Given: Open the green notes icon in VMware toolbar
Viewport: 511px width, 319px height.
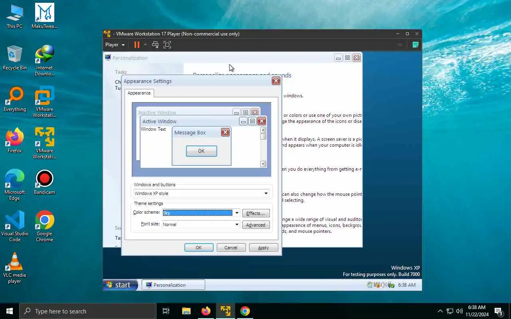Looking at the screenshot, I should [x=415, y=45].
